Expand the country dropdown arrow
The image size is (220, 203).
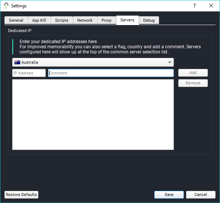(170, 62)
